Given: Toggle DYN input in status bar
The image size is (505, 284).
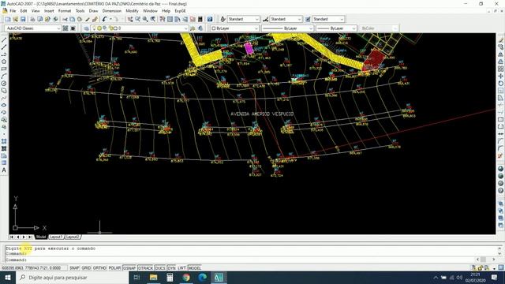Looking at the screenshot, I should click(x=172, y=268).
